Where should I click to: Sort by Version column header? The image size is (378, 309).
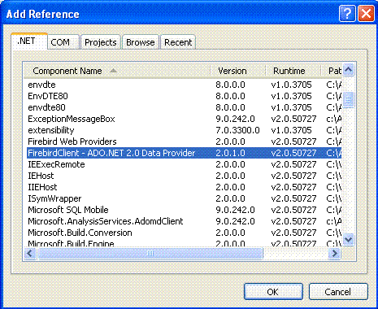[x=237, y=71]
